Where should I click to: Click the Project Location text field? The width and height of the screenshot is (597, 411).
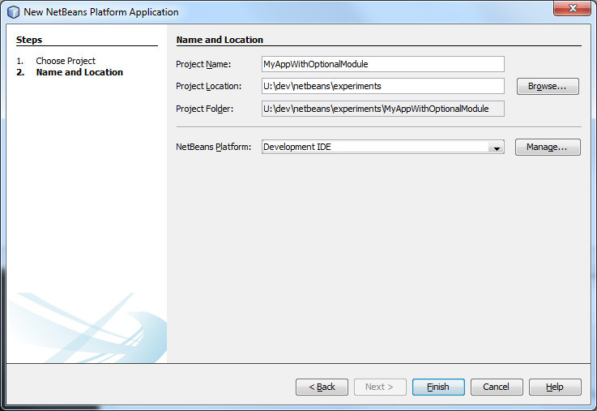[x=382, y=86]
